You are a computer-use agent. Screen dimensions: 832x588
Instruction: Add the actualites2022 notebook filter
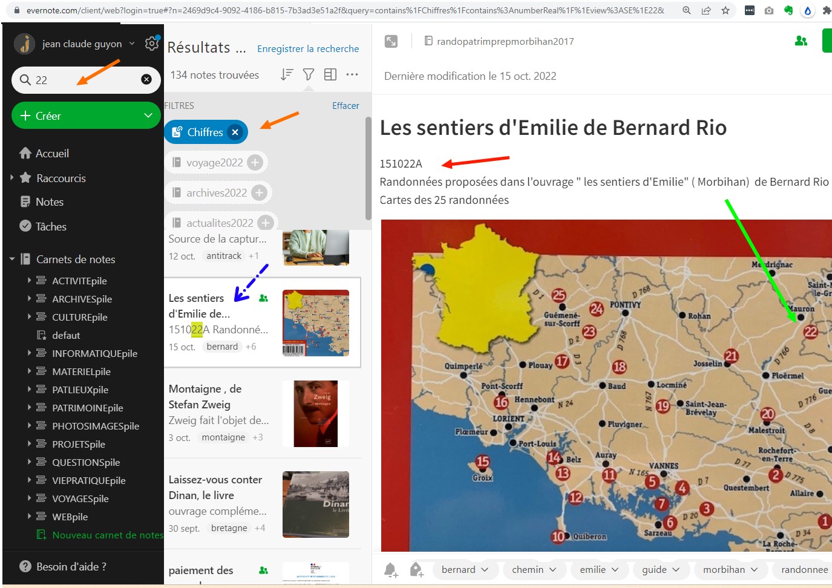pos(266,223)
